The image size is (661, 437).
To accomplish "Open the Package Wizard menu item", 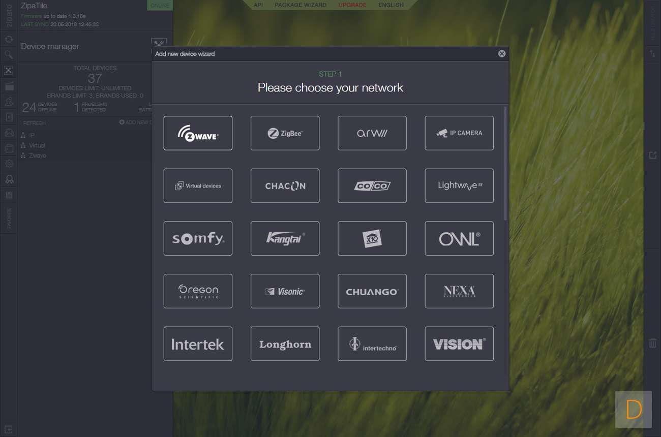I will 301,5.
